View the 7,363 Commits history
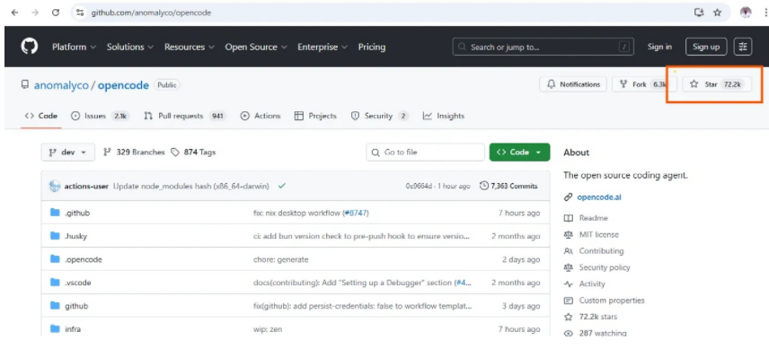The width and height of the screenshot is (769, 349). coord(508,186)
